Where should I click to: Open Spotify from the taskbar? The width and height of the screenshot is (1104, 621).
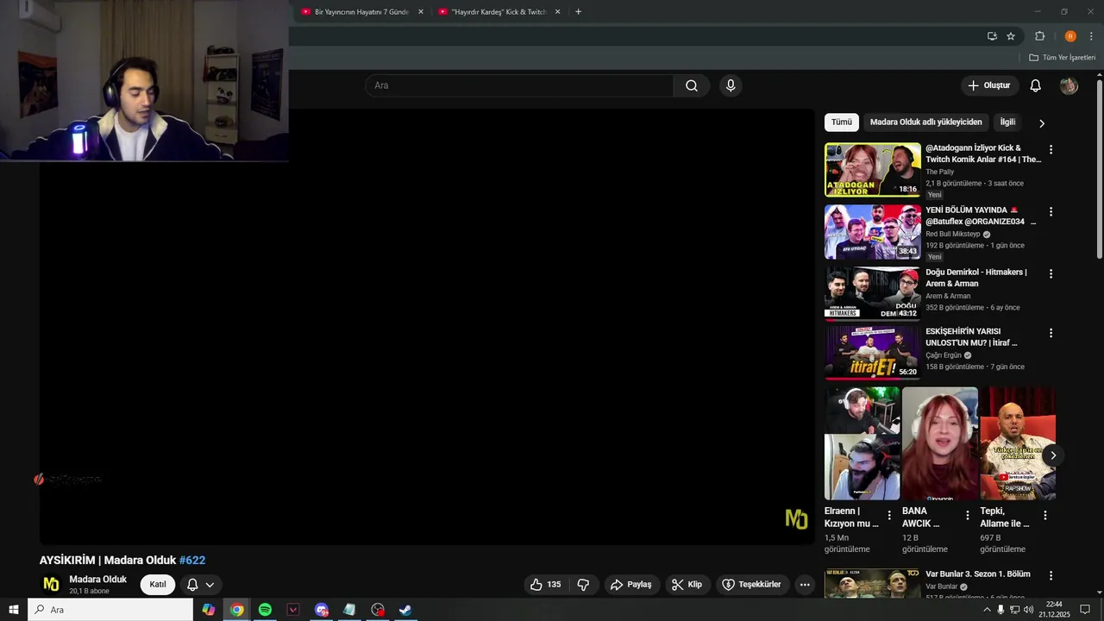[x=265, y=610]
